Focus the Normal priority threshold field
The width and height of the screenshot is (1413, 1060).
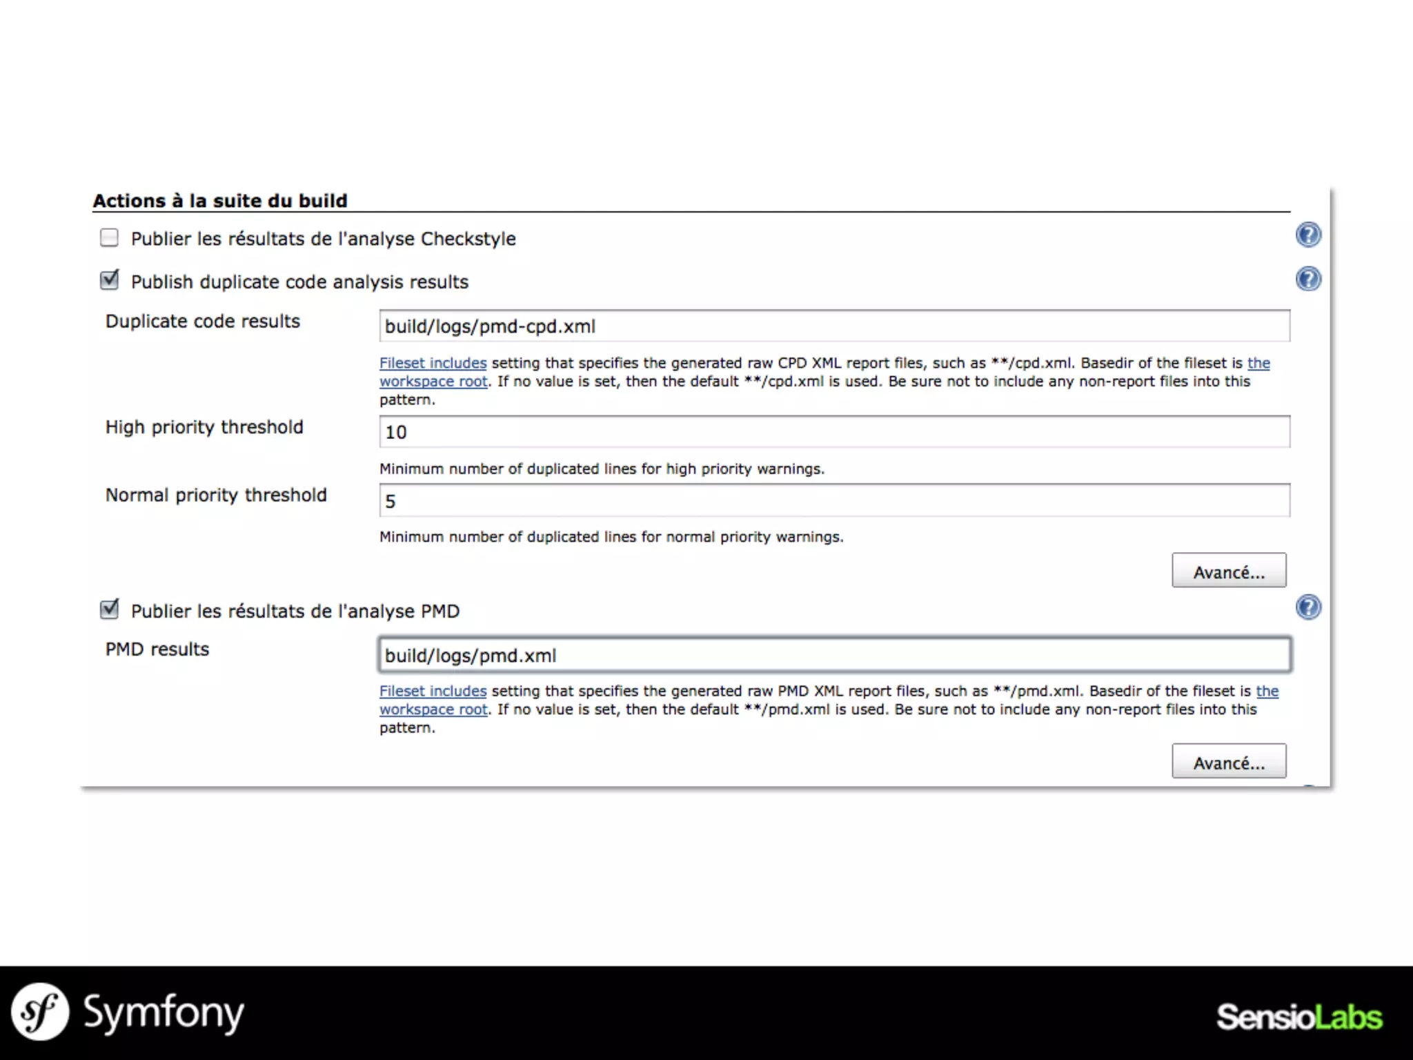(x=833, y=501)
